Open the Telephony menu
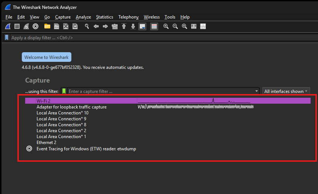 [x=129, y=17]
